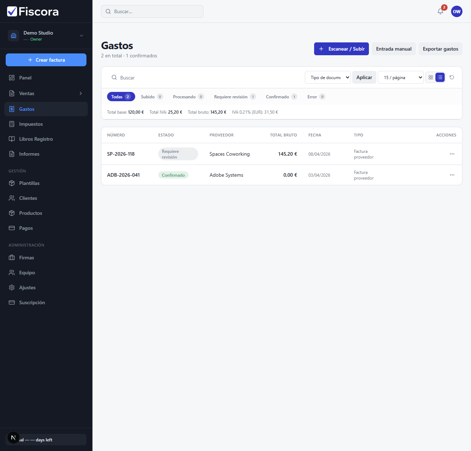Click the Next.js N badge
This screenshot has height=451, width=471.
(14, 437)
